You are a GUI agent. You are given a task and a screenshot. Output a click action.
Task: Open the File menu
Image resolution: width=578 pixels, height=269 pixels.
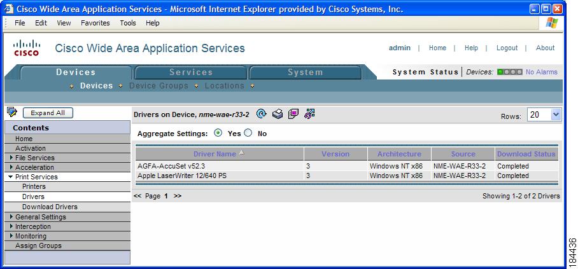[x=20, y=23]
